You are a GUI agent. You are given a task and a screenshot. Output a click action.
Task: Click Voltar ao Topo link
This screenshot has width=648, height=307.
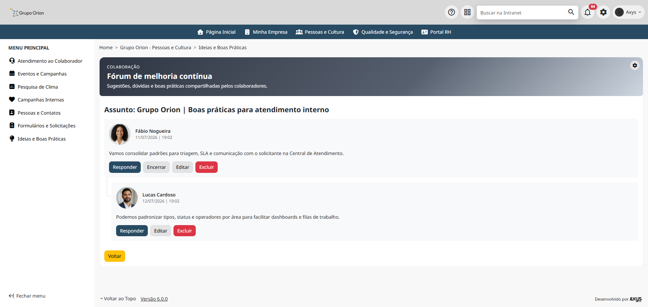click(118, 299)
